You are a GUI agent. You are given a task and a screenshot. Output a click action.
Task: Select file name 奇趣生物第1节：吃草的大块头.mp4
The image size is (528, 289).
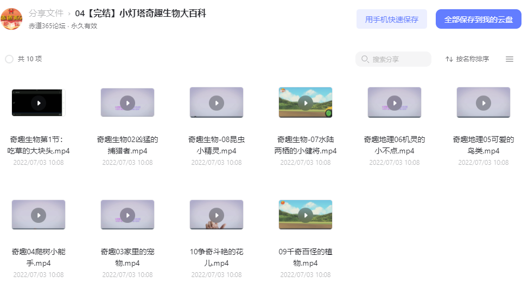tap(39, 145)
